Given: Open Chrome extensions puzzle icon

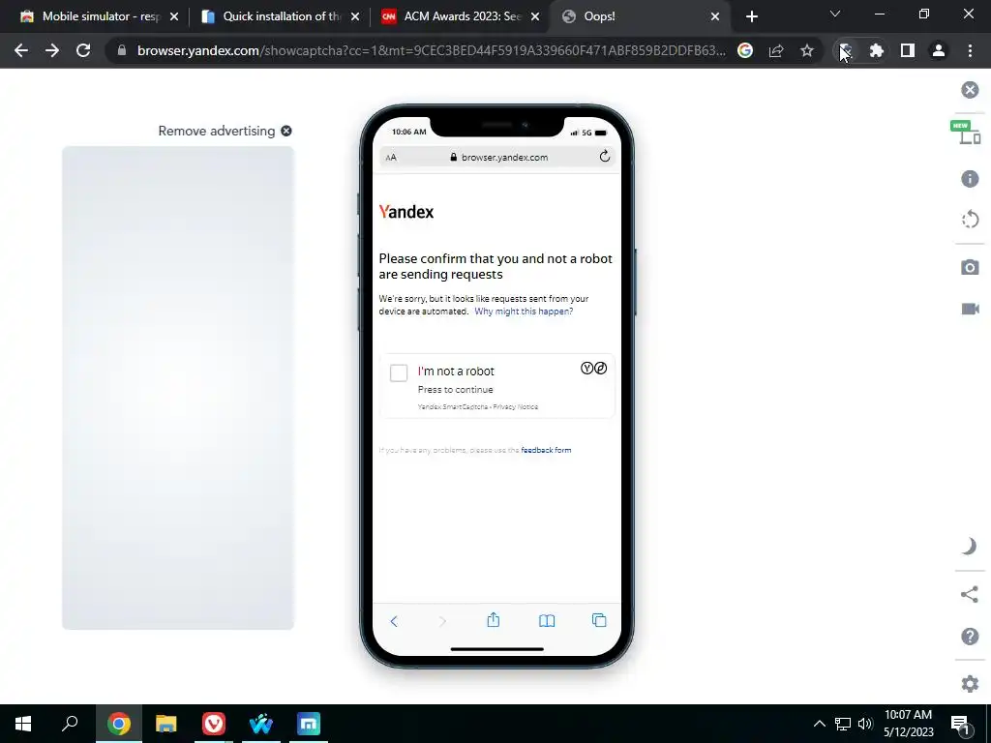Looking at the screenshot, I should pyautogui.click(x=877, y=50).
